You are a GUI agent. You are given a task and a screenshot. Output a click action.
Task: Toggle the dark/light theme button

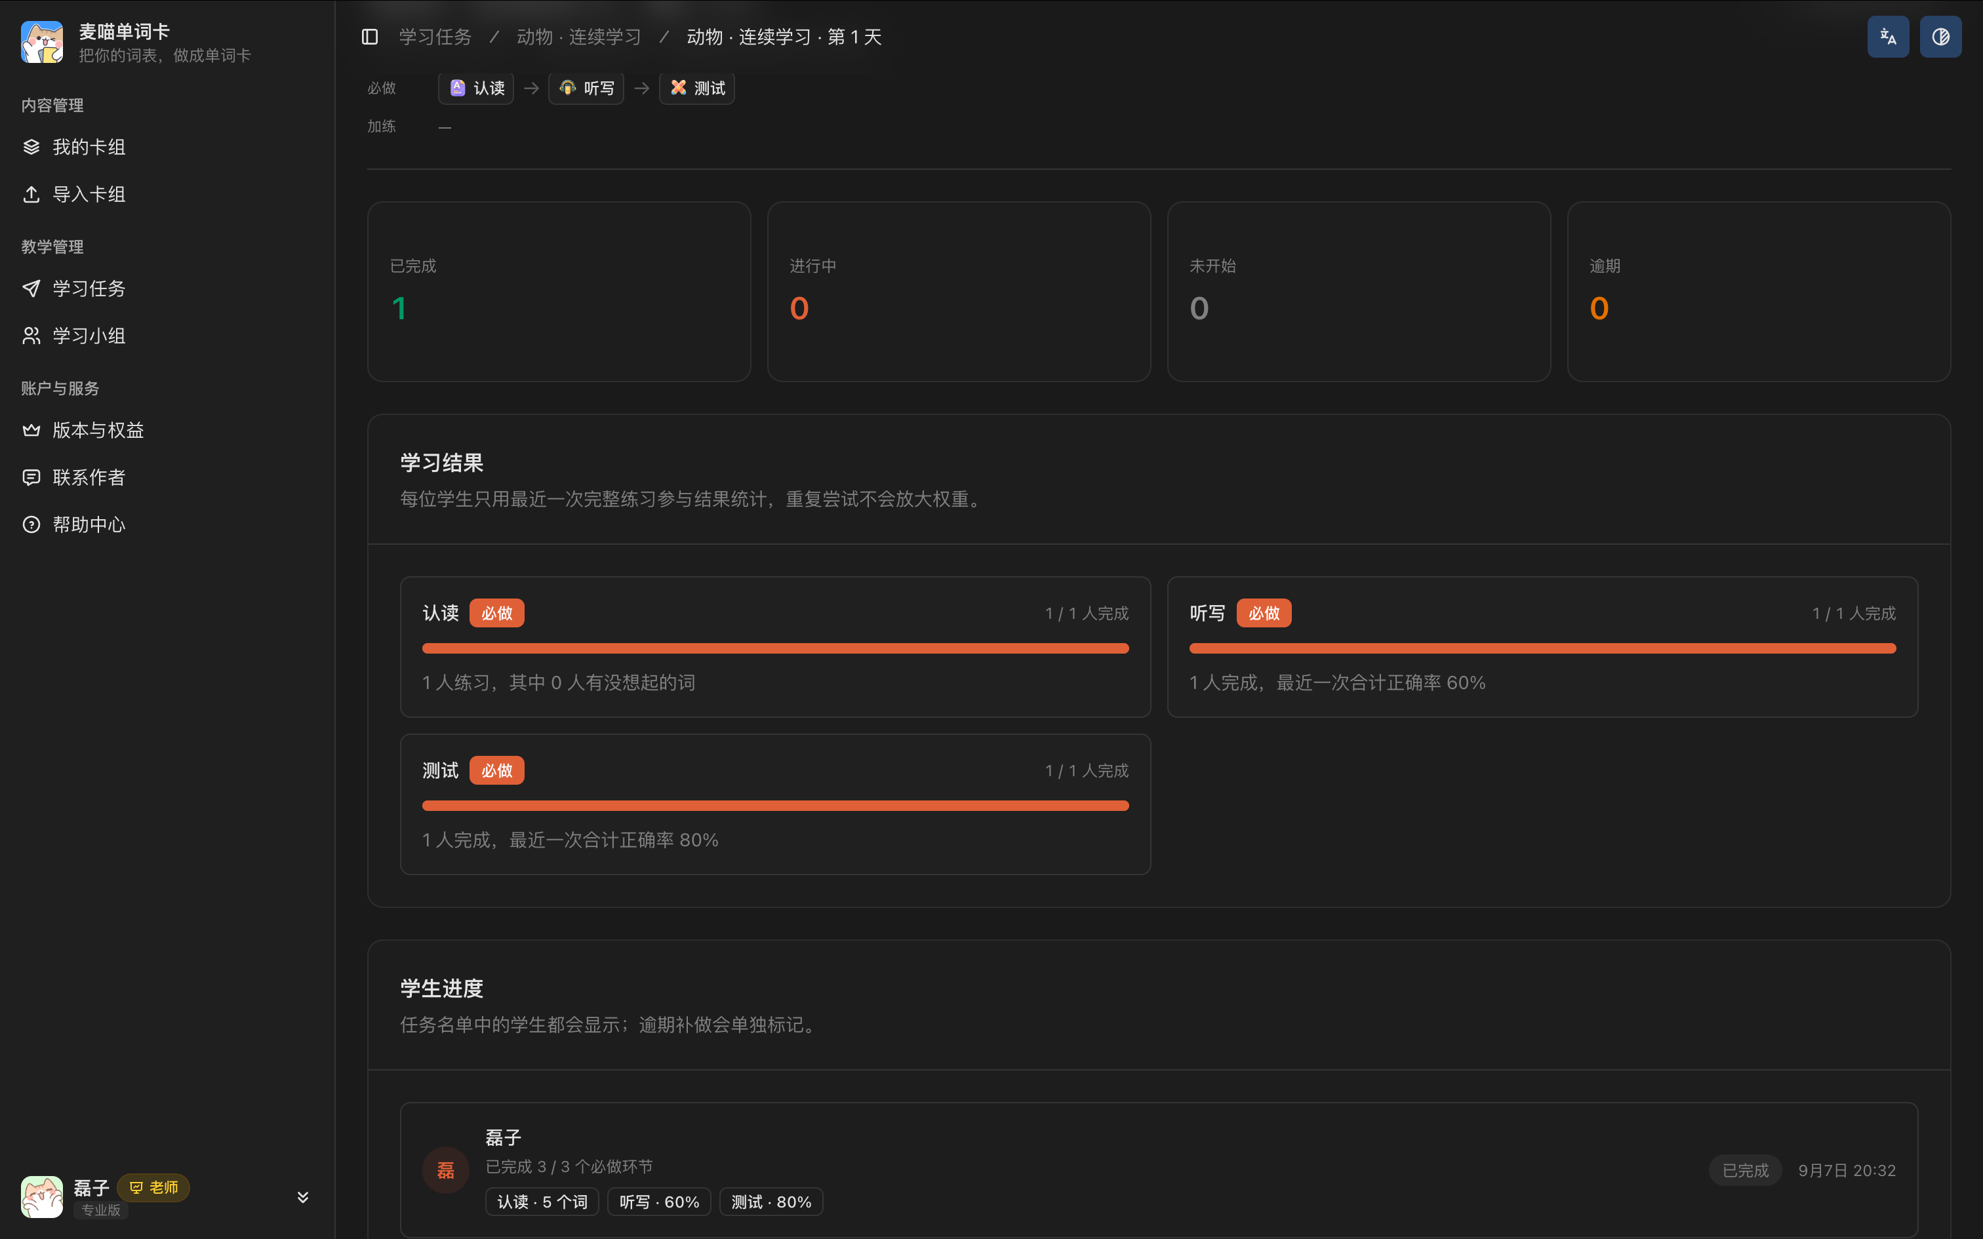(x=1940, y=37)
